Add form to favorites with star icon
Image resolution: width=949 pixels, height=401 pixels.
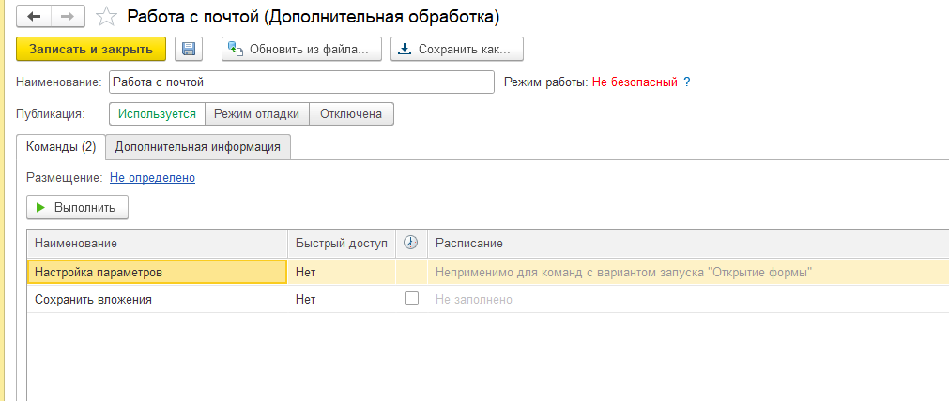108,17
